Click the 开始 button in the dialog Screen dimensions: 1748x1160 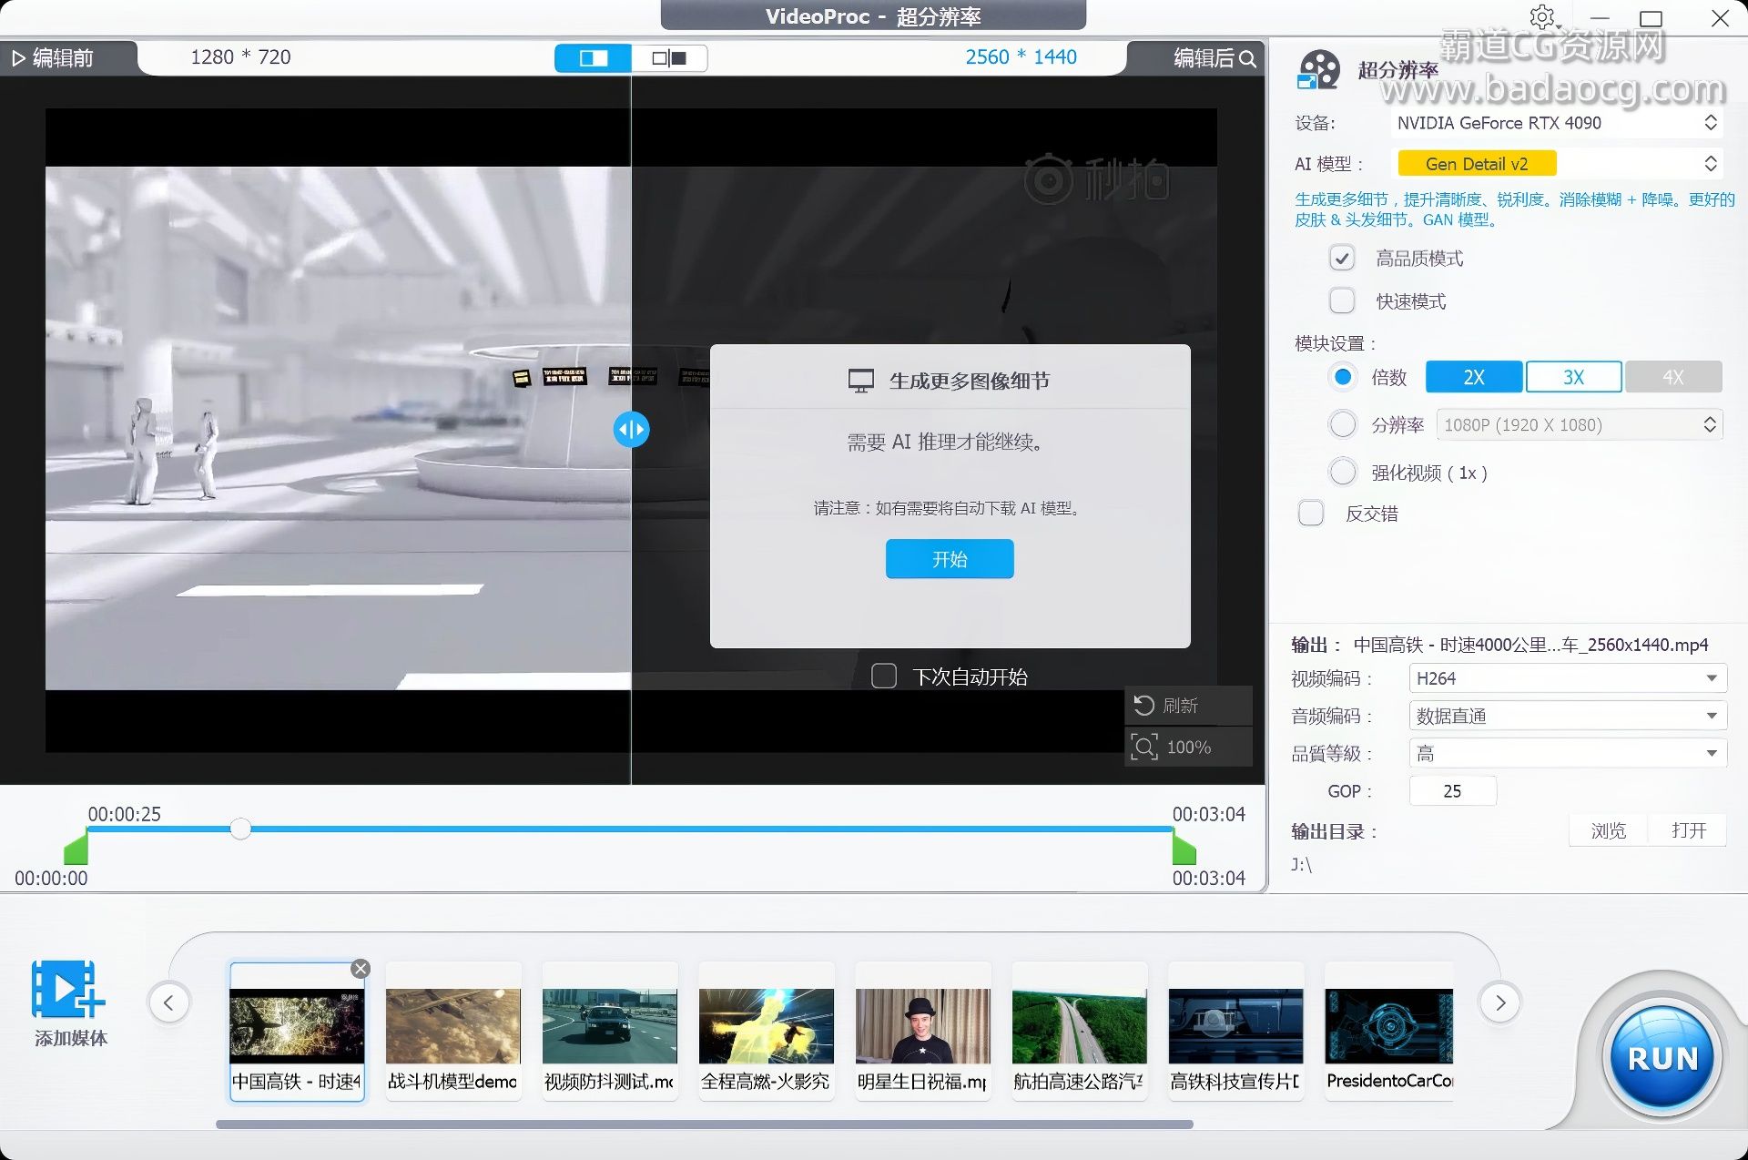(x=950, y=559)
